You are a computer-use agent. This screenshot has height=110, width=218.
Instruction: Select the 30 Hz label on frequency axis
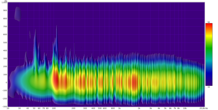click(19, 108)
